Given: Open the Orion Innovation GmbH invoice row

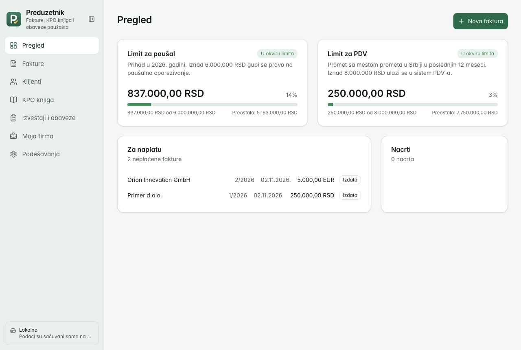Looking at the screenshot, I should click(244, 180).
